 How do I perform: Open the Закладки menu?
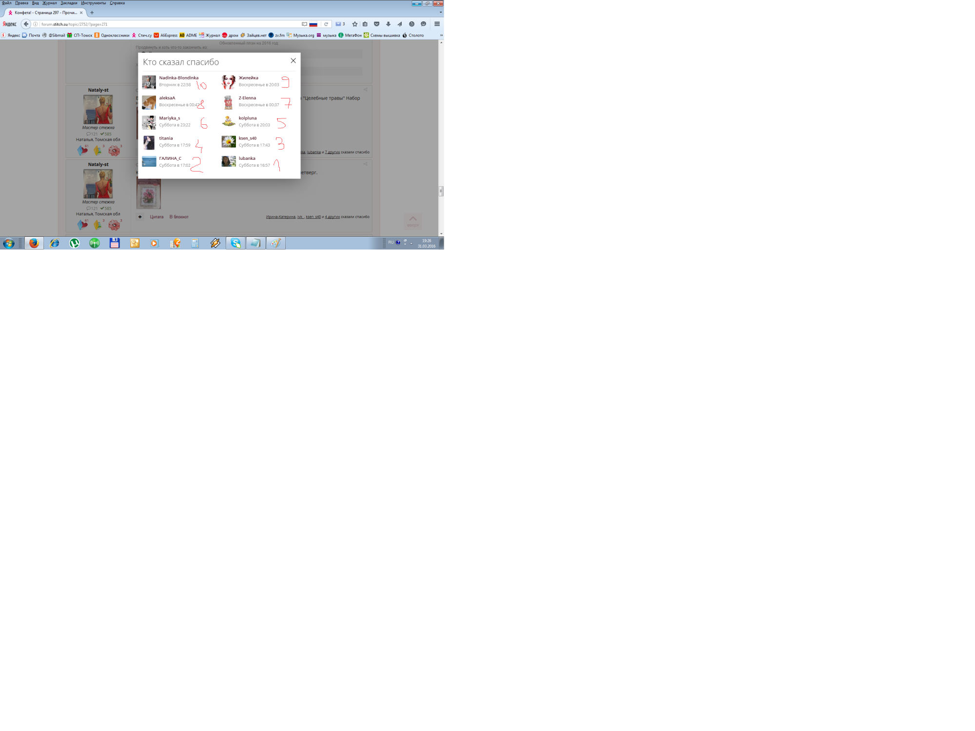point(69,3)
